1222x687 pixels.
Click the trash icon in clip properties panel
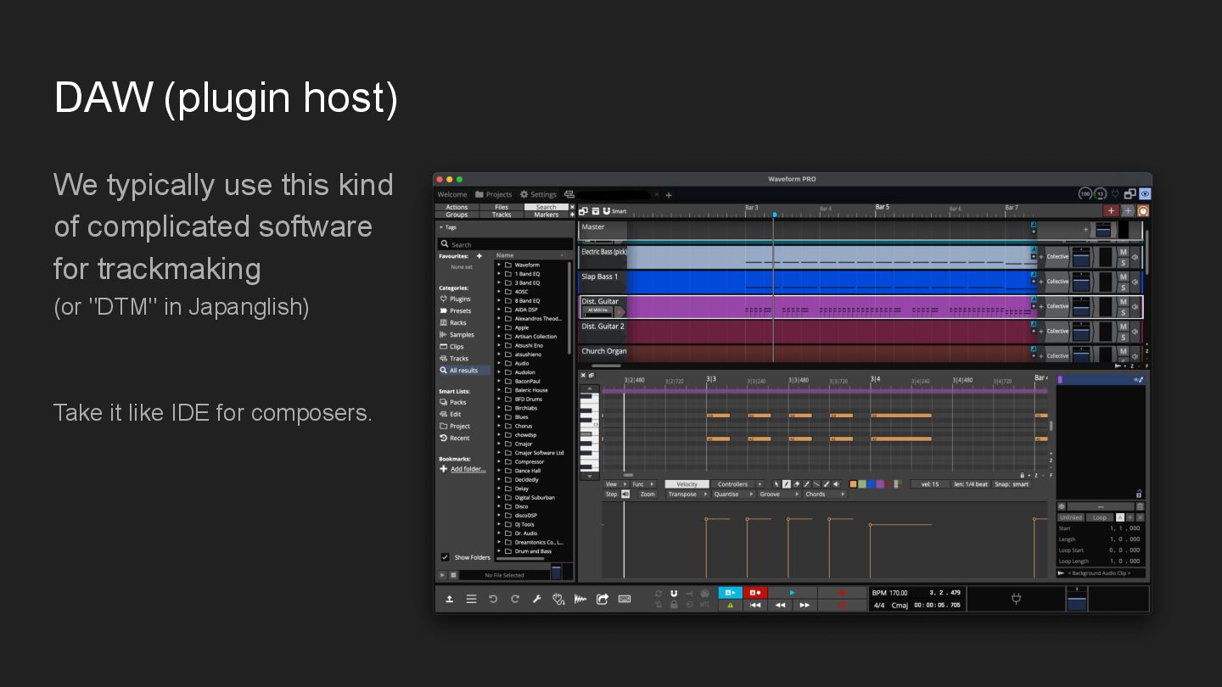pyautogui.click(x=1140, y=506)
